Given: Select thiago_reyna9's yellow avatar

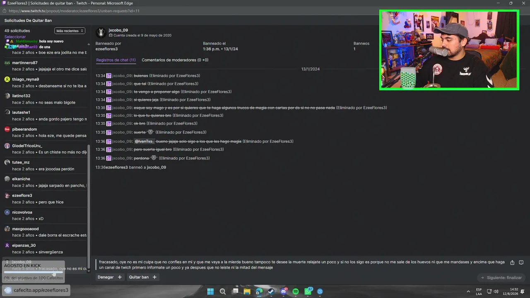Looking at the screenshot, I should click(7, 79).
